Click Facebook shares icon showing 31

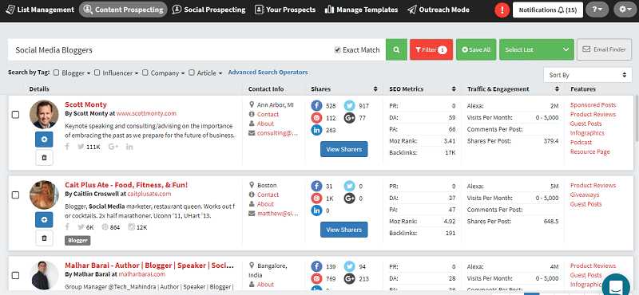[x=316, y=186]
